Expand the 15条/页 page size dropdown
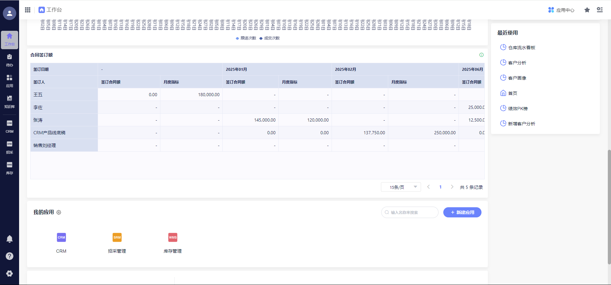This screenshot has height=285, width=611. [x=401, y=187]
